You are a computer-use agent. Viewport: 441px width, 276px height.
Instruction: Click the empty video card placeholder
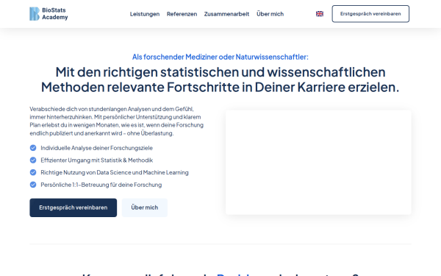tap(318, 162)
